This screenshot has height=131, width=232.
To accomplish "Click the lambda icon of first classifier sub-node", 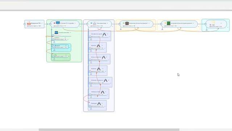I will pyautogui.click(x=104, y=34).
